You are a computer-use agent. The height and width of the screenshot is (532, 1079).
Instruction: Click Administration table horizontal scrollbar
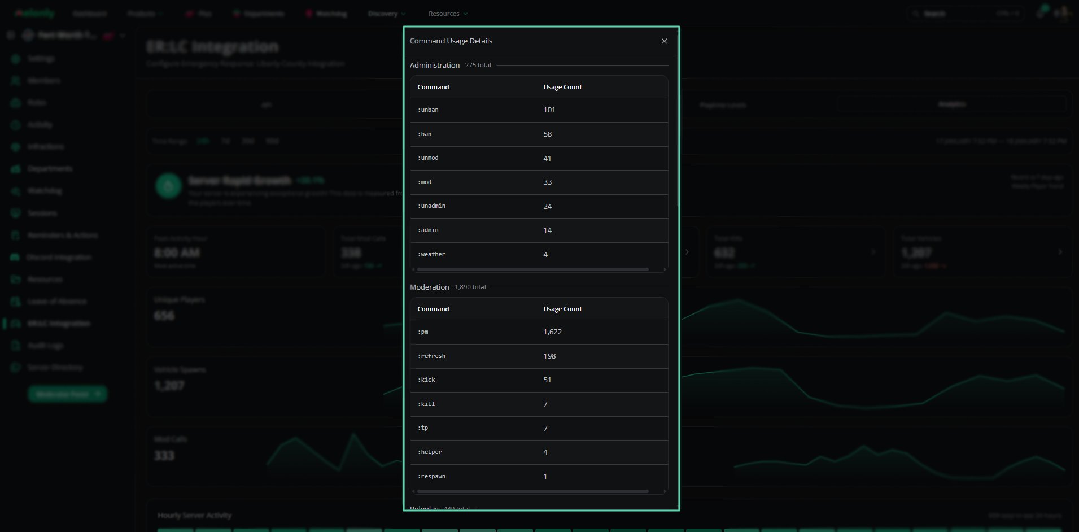pos(532,269)
